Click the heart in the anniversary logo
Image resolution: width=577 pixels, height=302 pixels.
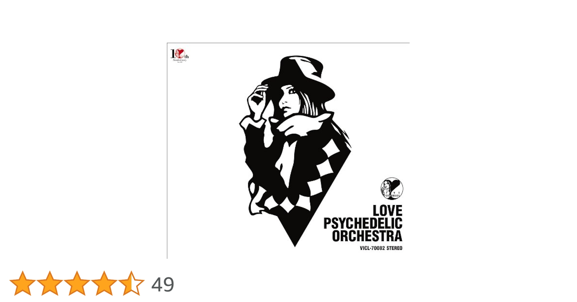point(181,53)
